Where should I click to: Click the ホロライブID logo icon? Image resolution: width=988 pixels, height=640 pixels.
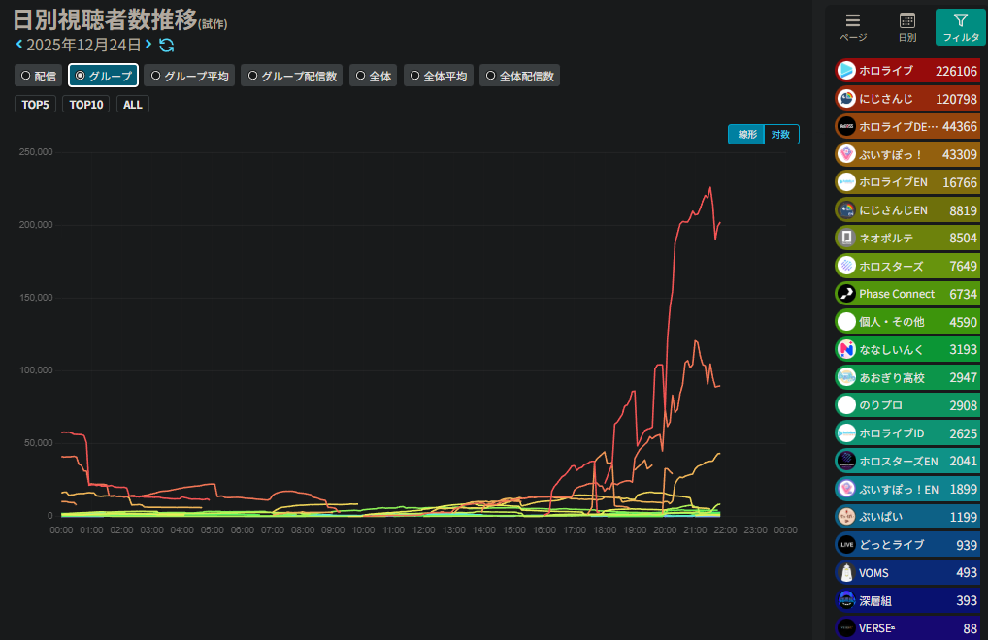(846, 432)
